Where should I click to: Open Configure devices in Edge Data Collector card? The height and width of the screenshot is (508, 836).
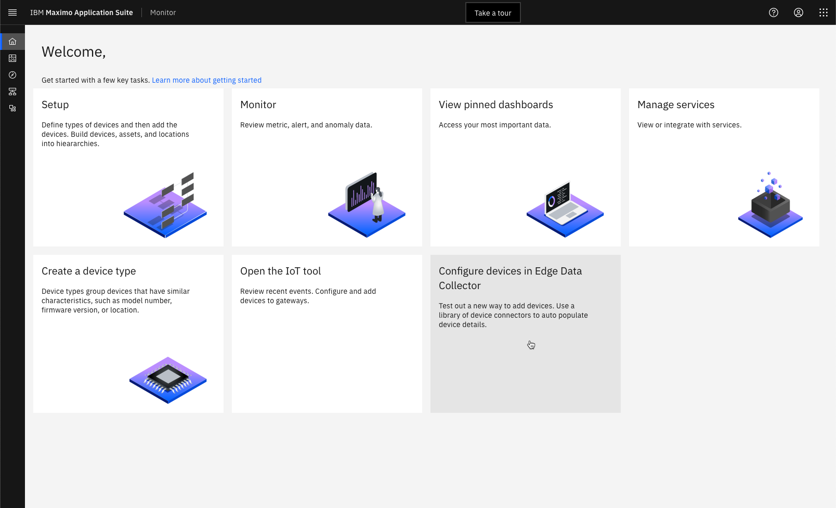click(526, 334)
